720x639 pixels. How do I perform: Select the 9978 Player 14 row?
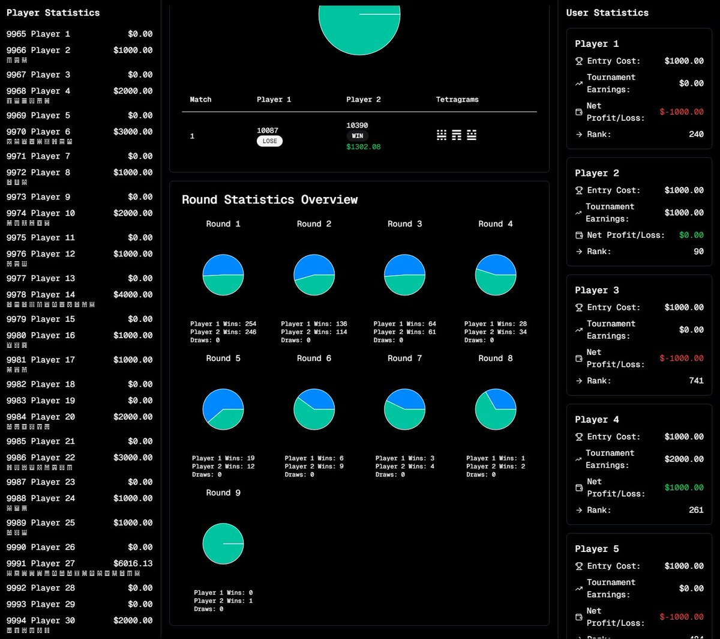[79, 298]
